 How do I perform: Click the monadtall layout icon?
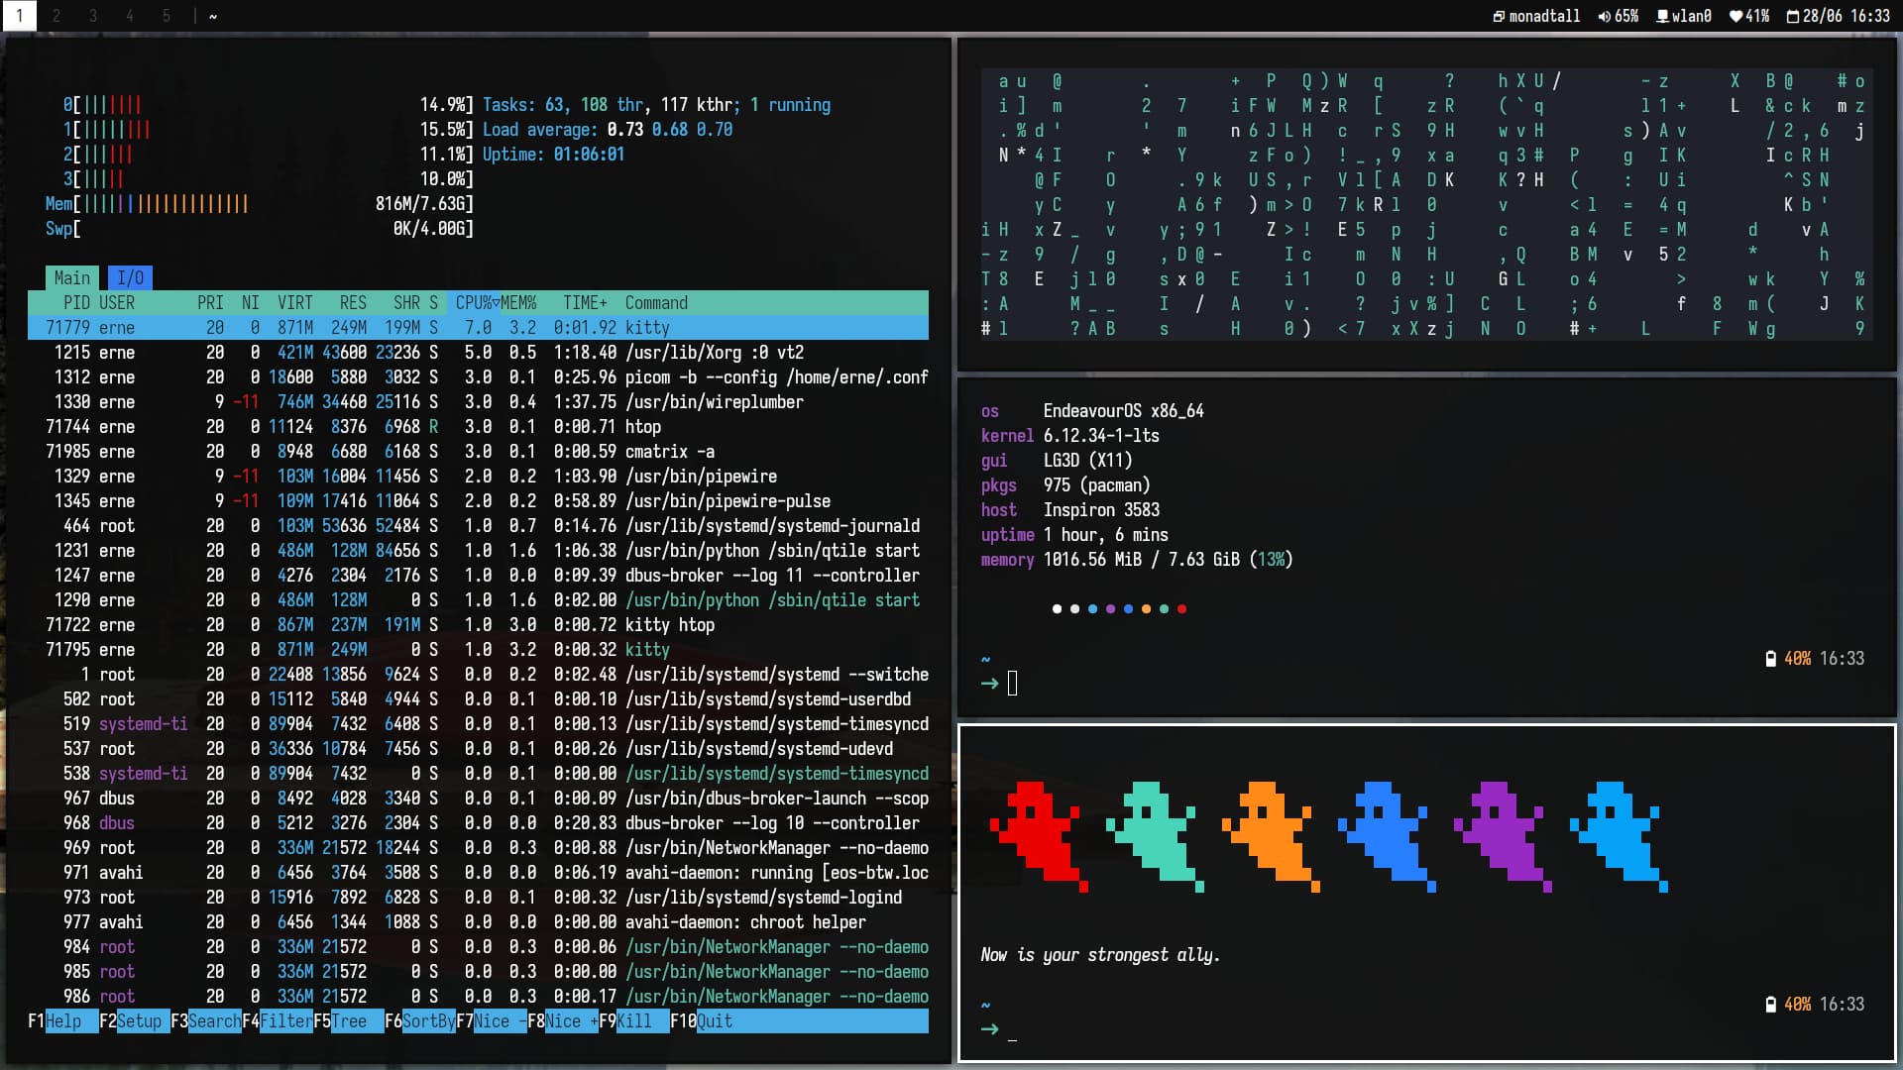[1499, 16]
